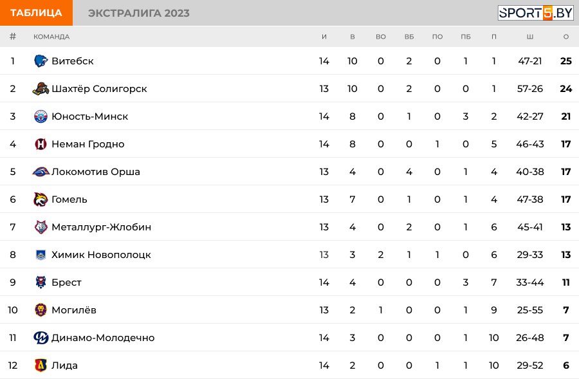Click the Гомель team logo
Screen dimensions: 579x379
pos(41,199)
